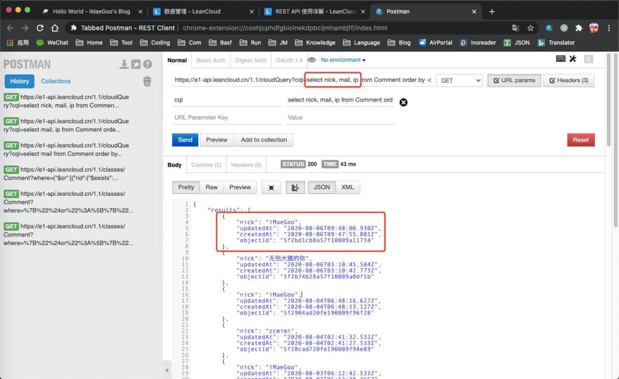The image size is (619, 379).
Task: Open the response Headers (8) tab
Action: pos(246,165)
